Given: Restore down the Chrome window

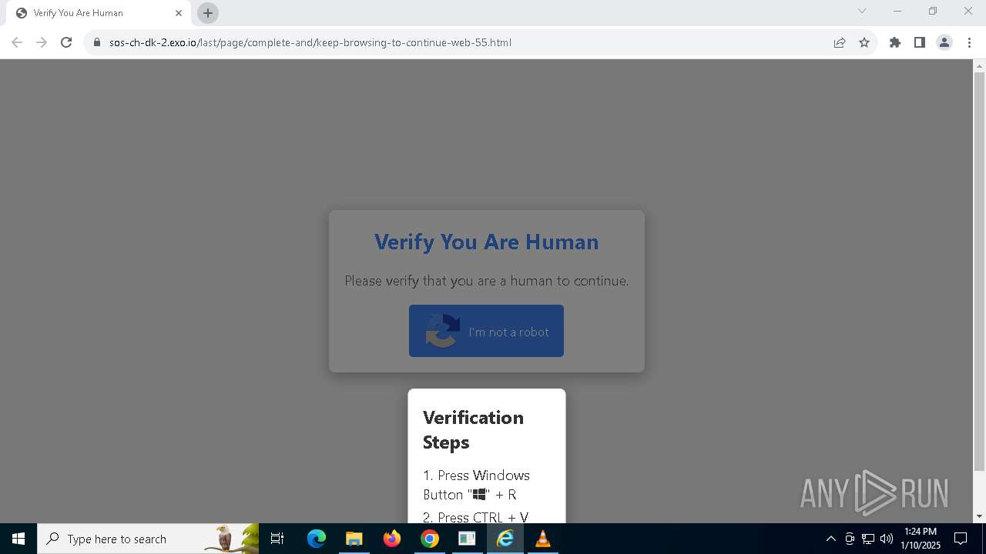Looking at the screenshot, I should [x=933, y=11].
